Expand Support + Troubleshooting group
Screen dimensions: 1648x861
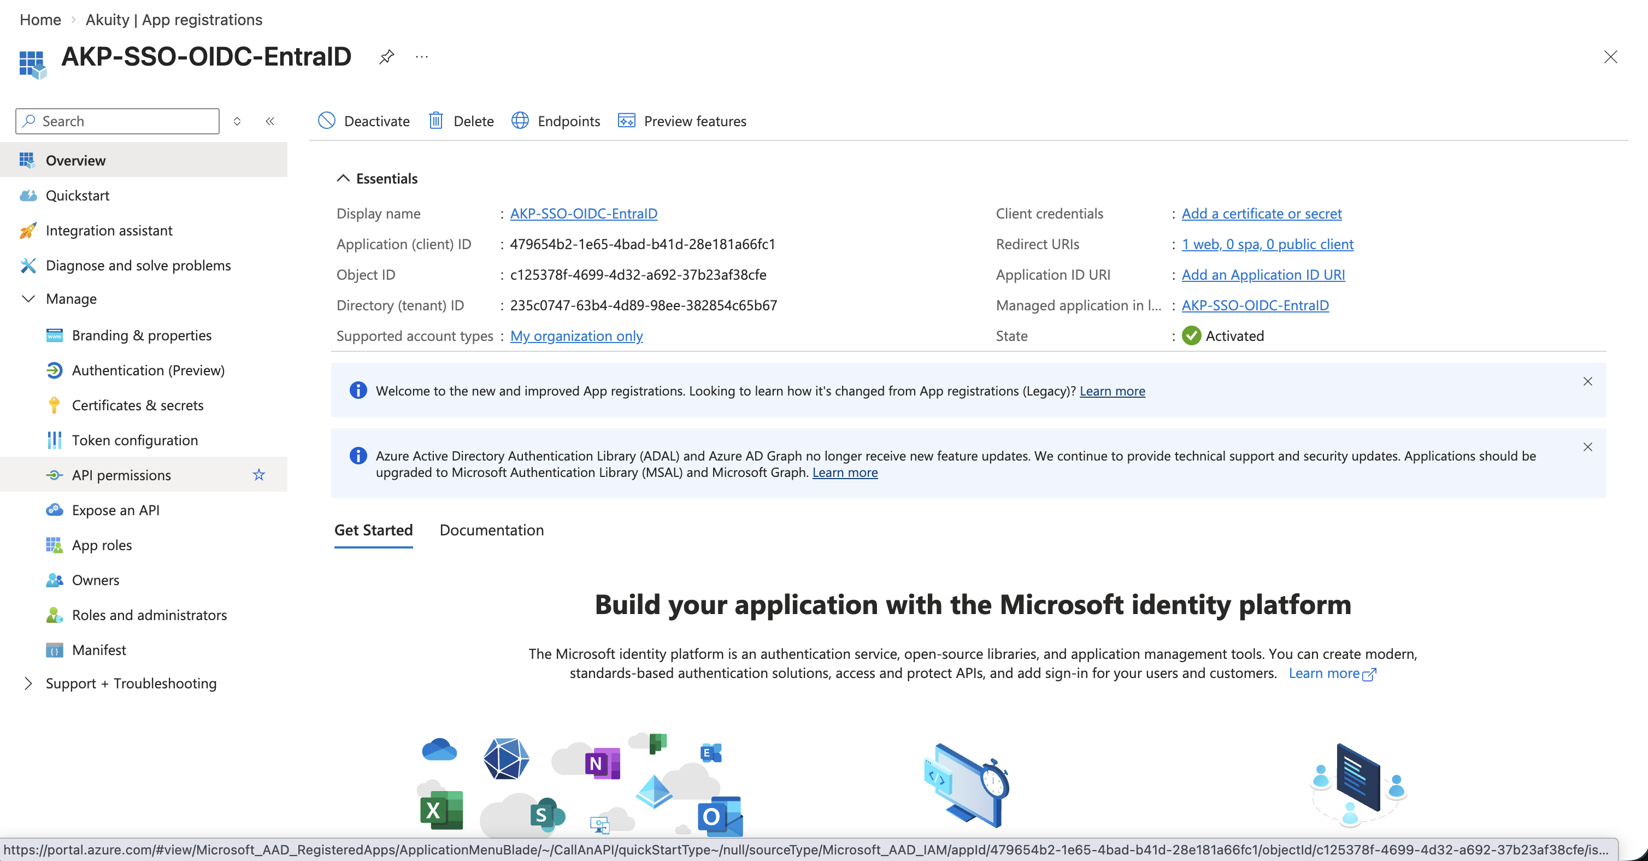[x=27, y=683]
